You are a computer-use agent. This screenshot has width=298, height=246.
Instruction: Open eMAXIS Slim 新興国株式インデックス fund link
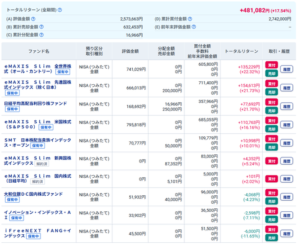tap(38, 160)
